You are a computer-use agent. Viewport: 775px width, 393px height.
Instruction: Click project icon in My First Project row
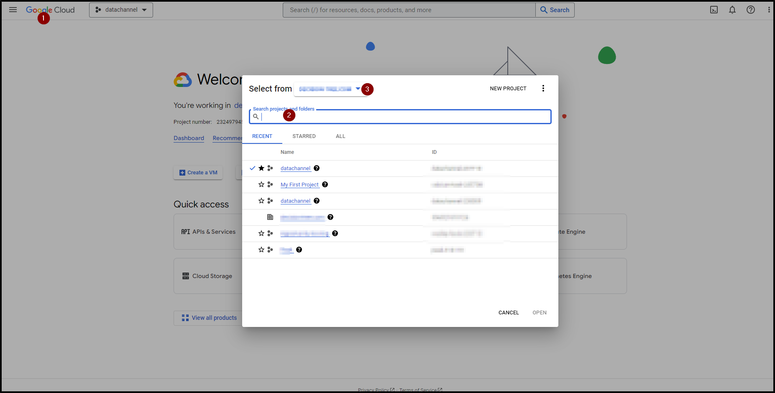point(270,184)
